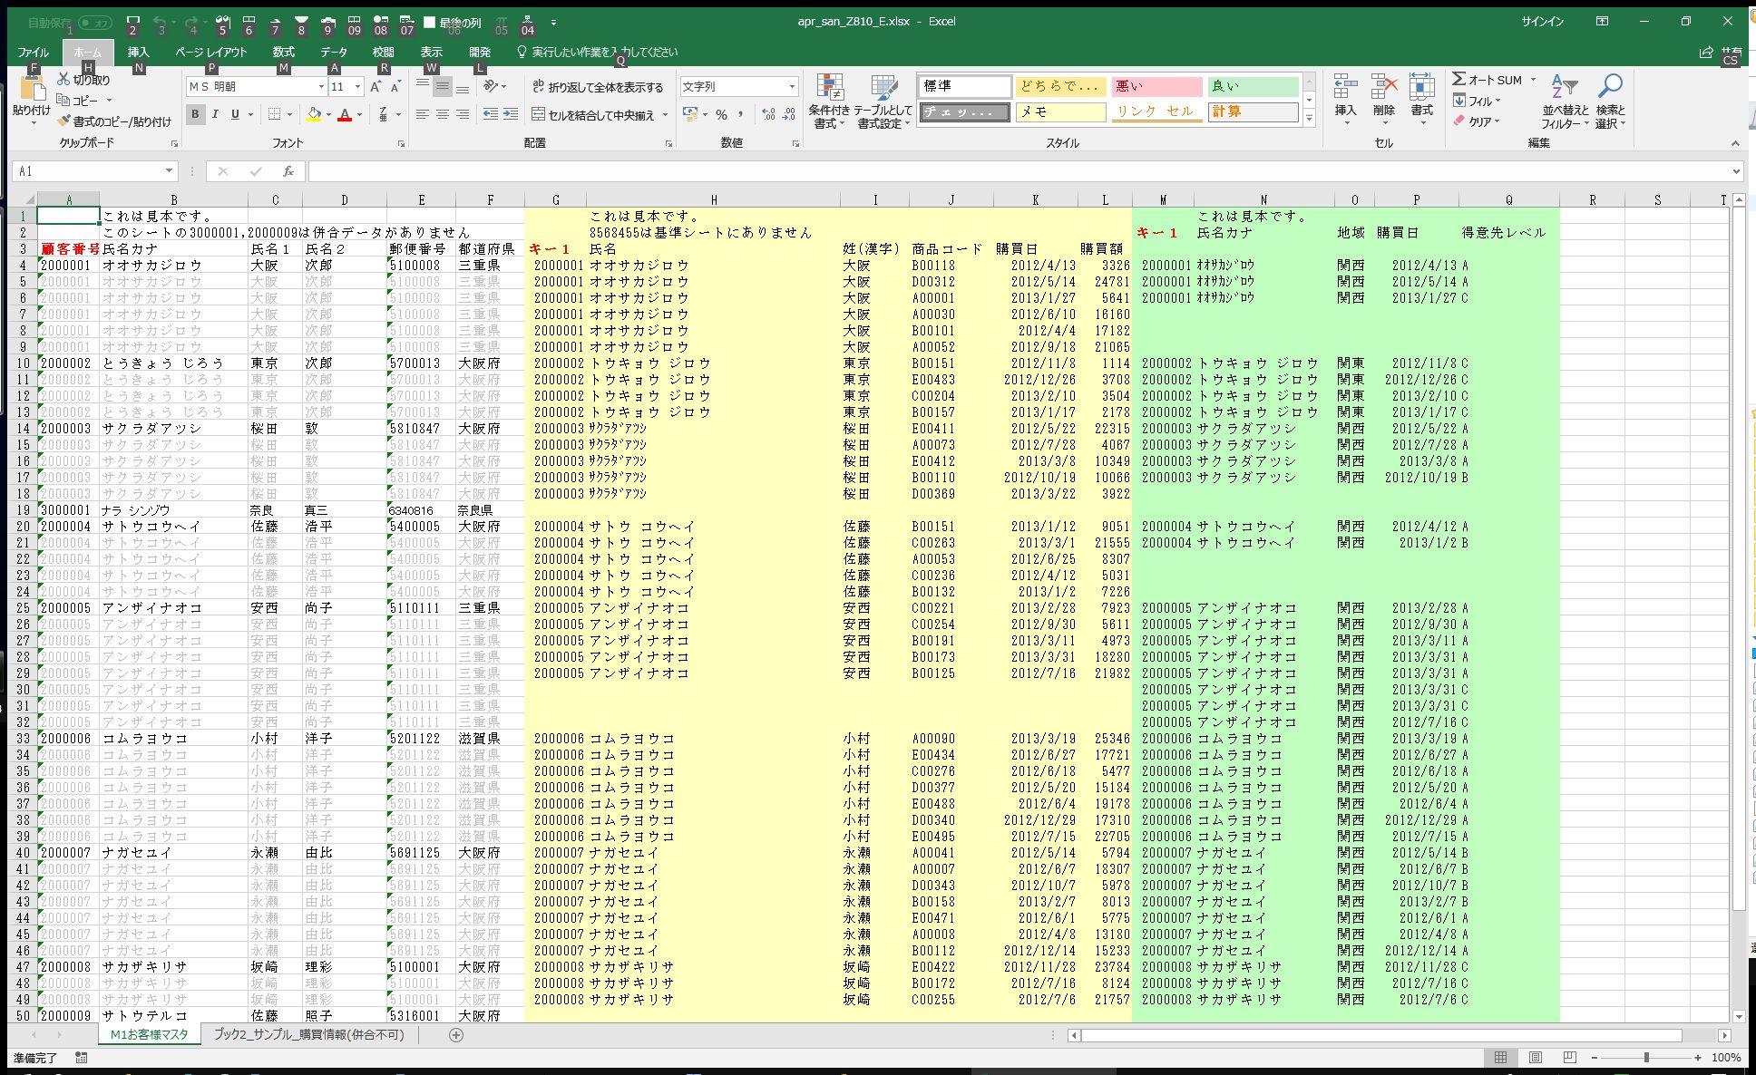The width and height of the screenshot is (1756, 1075).
Task: Switch to Page Break Preview in status bar
Action: (x=1570, y=1058)
